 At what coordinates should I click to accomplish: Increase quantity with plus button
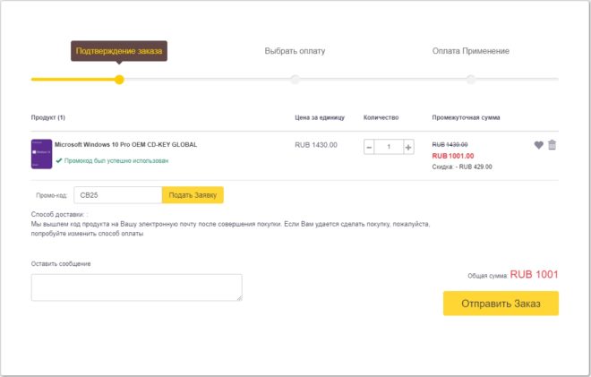pyautogui.click(x=408, y=147)
